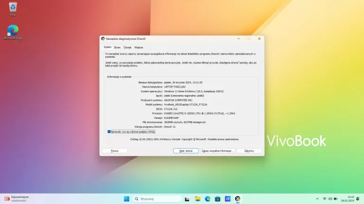
Task: Open the MyASUS taskbar app
Action: click(x=227, y=199)
